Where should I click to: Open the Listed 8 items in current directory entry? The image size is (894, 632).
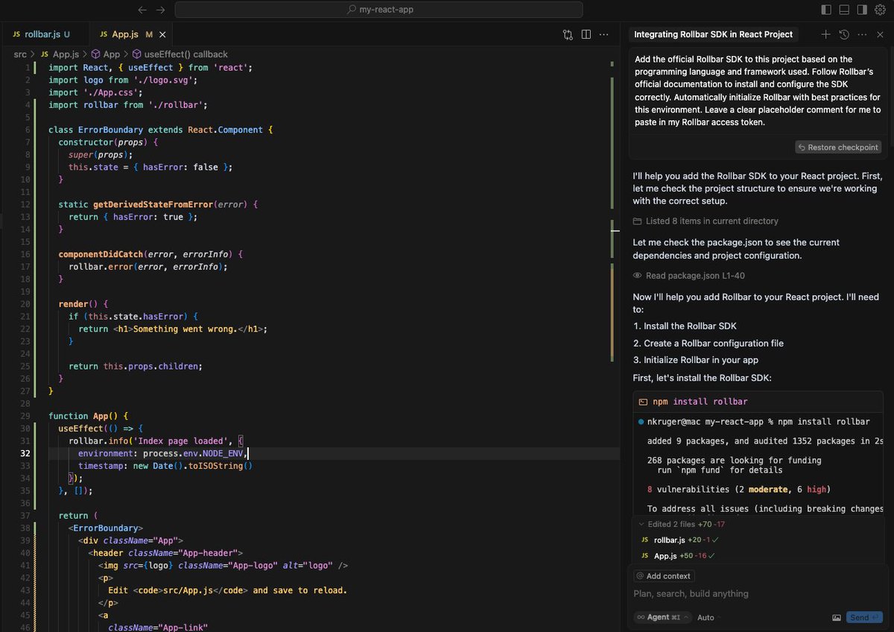coord(706,221)
